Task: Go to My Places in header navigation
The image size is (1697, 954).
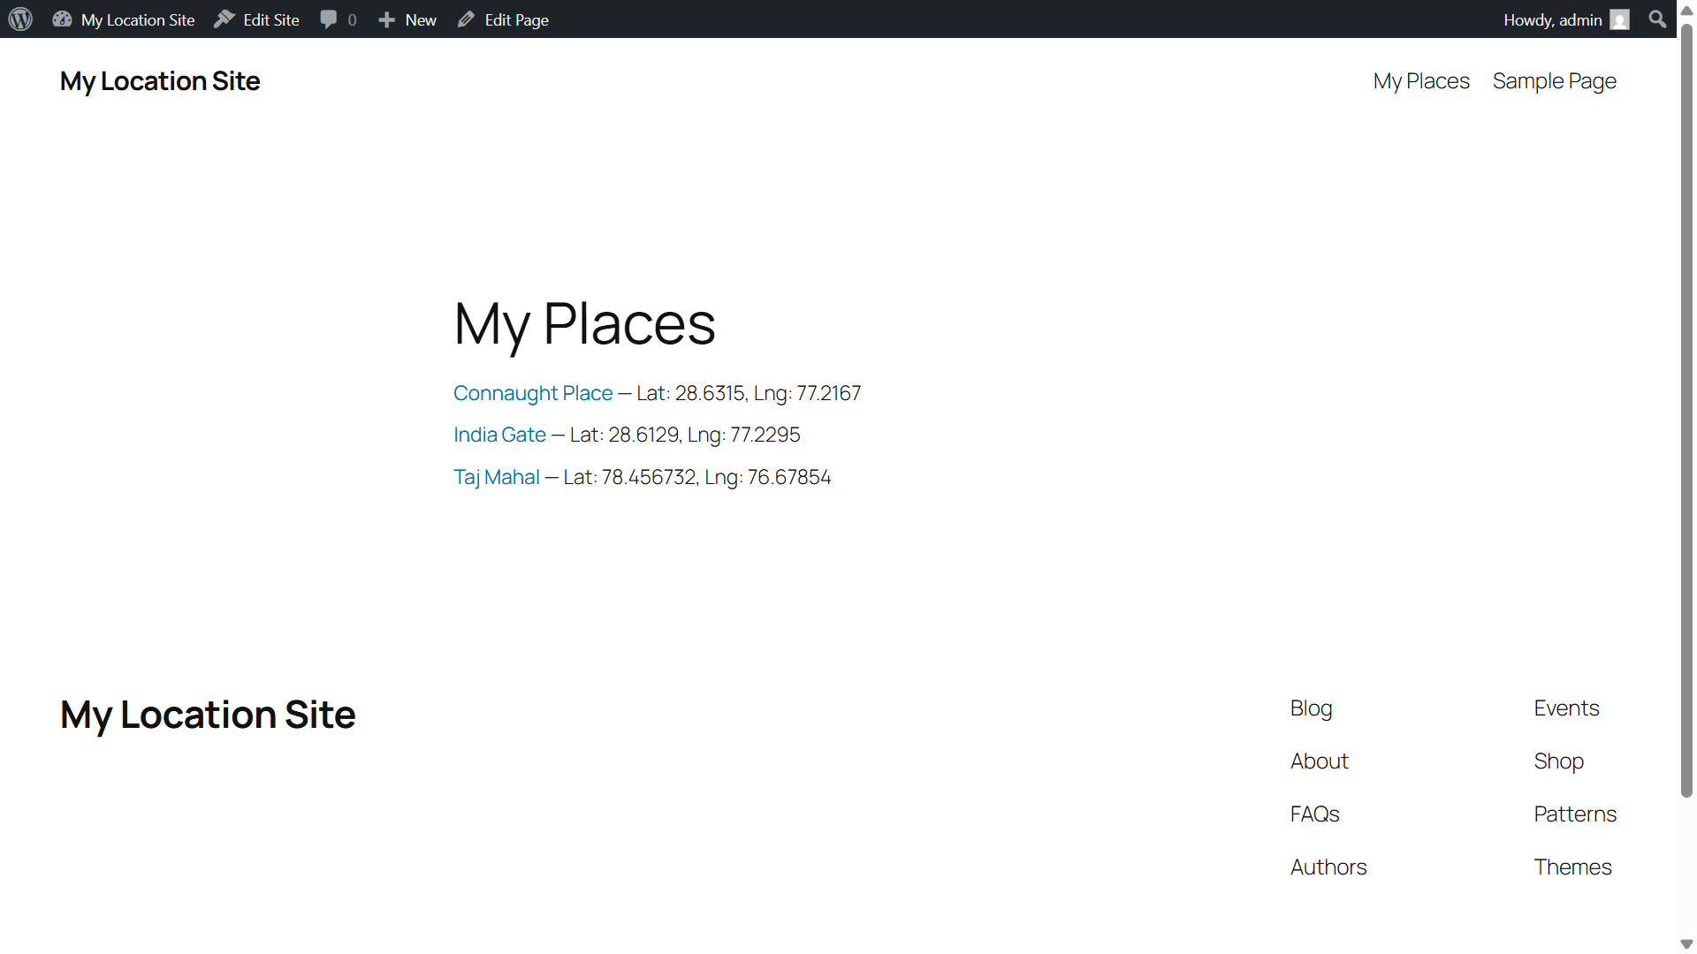Action: [x=1421, y=81]
